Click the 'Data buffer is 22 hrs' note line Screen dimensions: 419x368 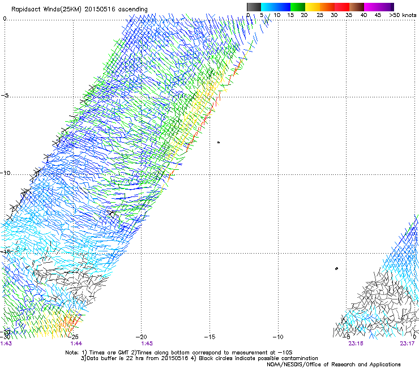coord(199,358)
